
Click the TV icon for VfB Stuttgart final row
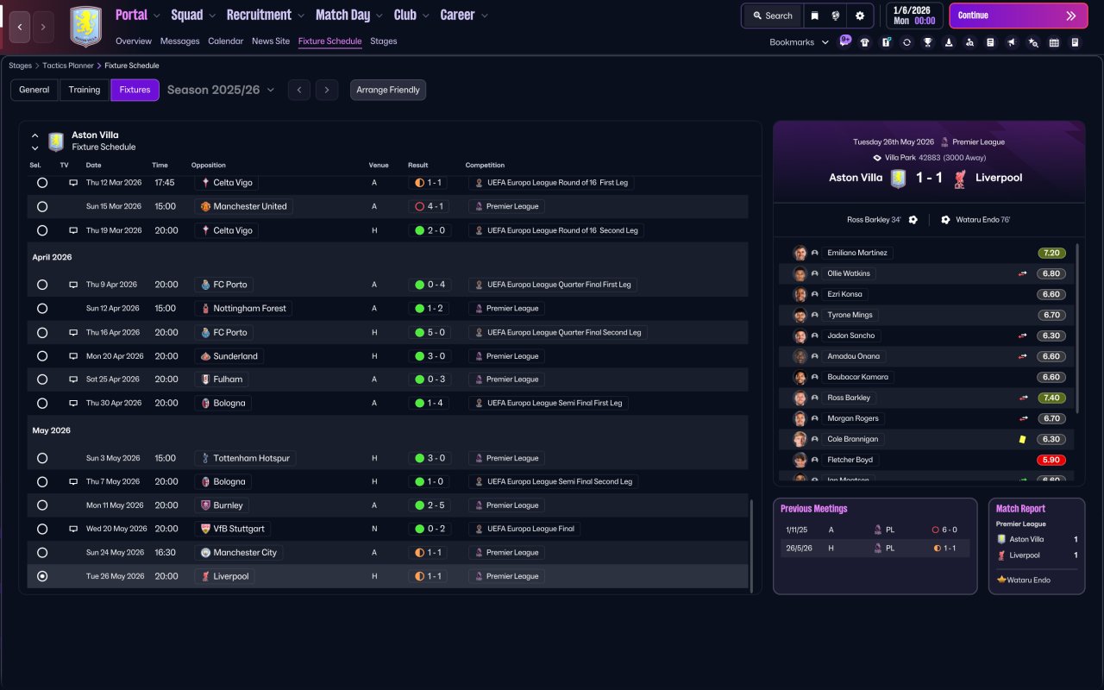point(73,529)
